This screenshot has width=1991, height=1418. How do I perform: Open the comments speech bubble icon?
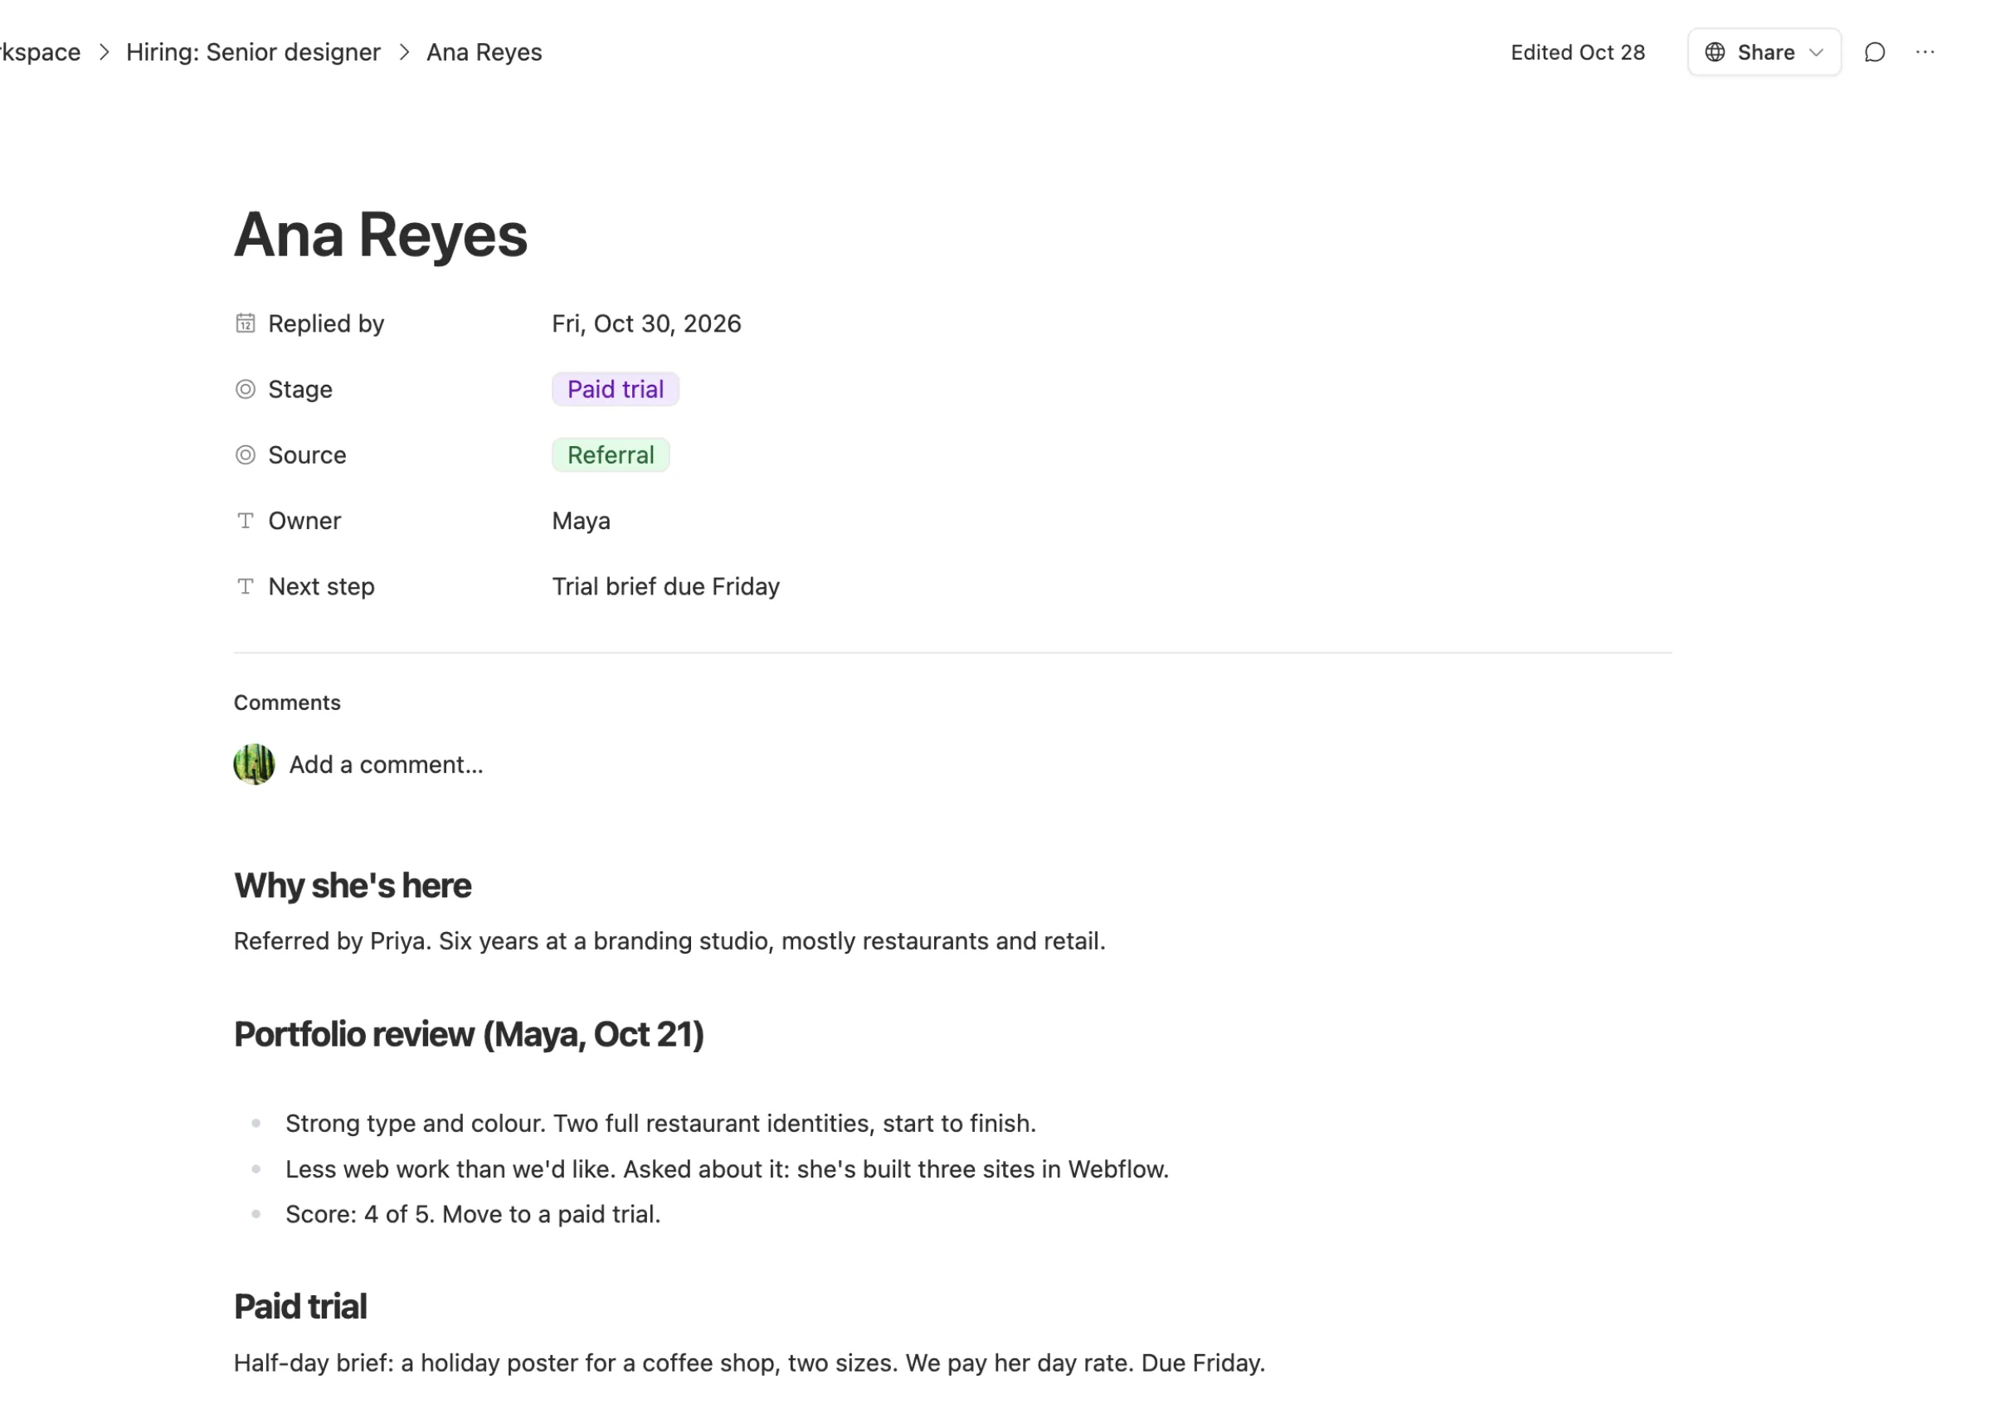[1875, 52]
